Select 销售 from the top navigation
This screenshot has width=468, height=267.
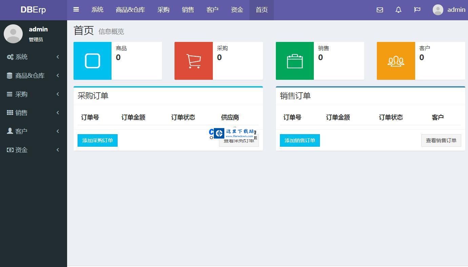point(188,9)
